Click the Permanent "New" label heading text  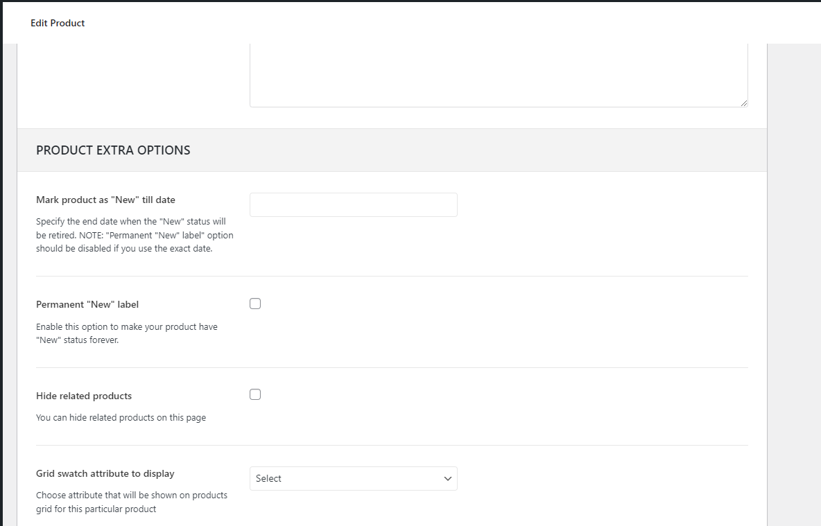click(x=87, y=304)
